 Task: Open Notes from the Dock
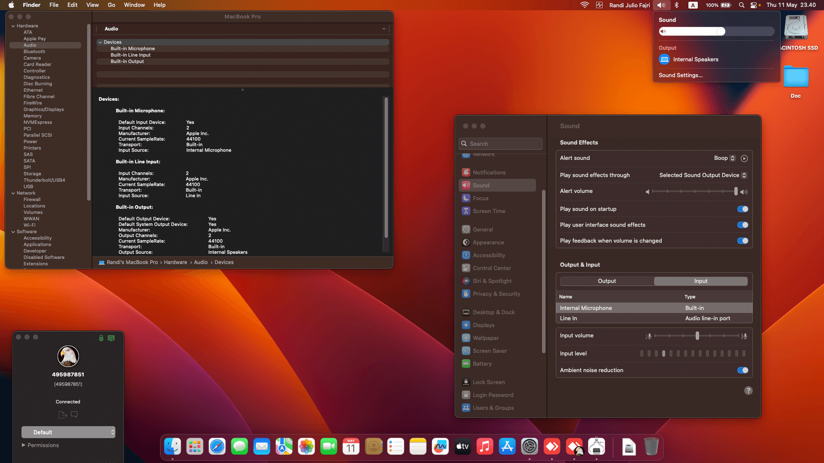coord(418,447)
